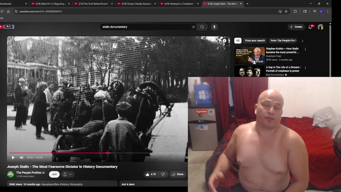Close the Joseph Stalin tab
This screenshot has height=192, width=341.
(x=241, y=4)
